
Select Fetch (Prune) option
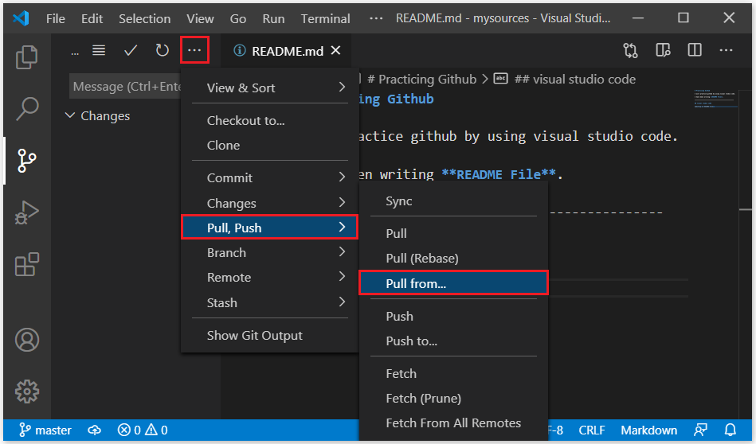[x=453, y=399]
